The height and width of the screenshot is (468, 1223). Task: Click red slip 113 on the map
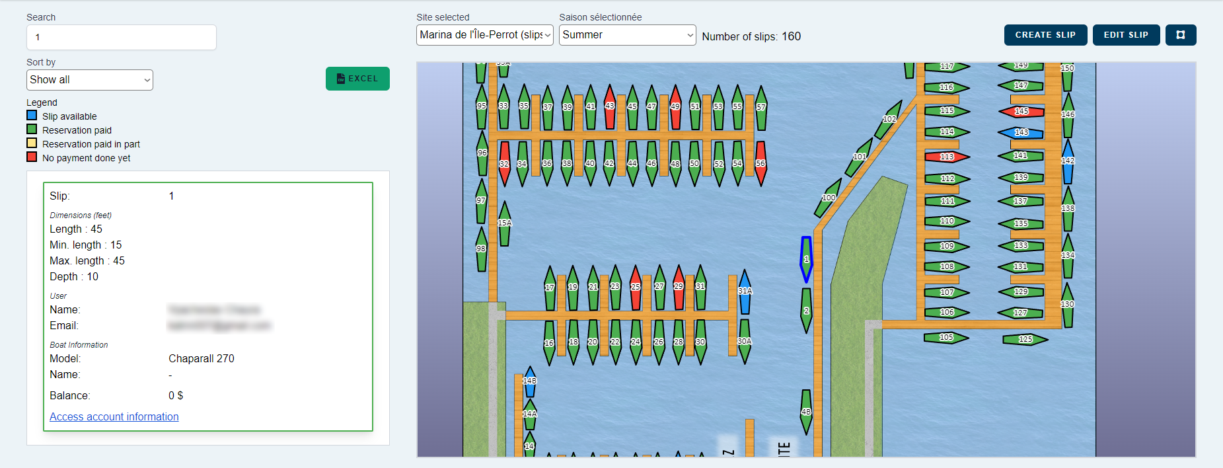947,157
